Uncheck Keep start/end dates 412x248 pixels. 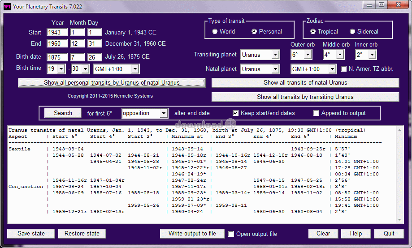click(236, 113)
